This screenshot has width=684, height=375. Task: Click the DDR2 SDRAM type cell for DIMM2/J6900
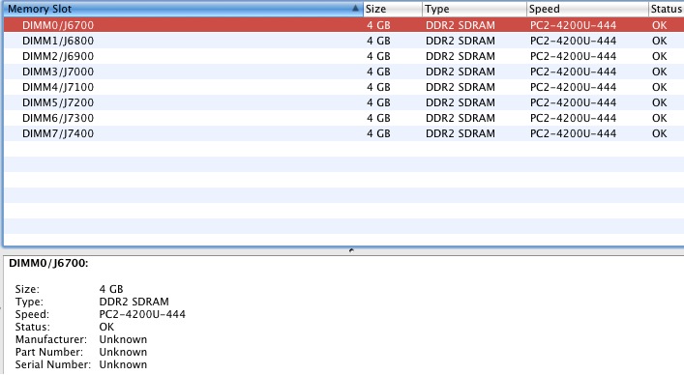click(461, 56)
